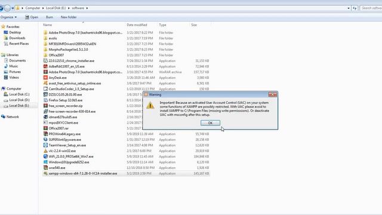Select the AnyDesk.exe icon
The height and width of the screenshot is (215, 382).
(45, 78)
